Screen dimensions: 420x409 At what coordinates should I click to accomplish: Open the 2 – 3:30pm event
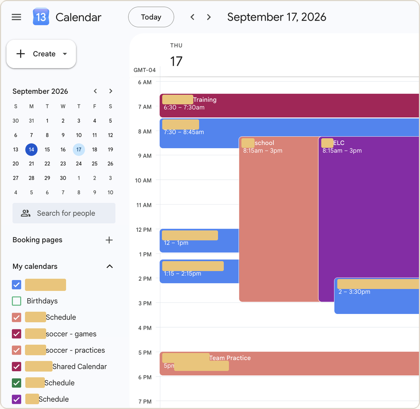(377, 296)
